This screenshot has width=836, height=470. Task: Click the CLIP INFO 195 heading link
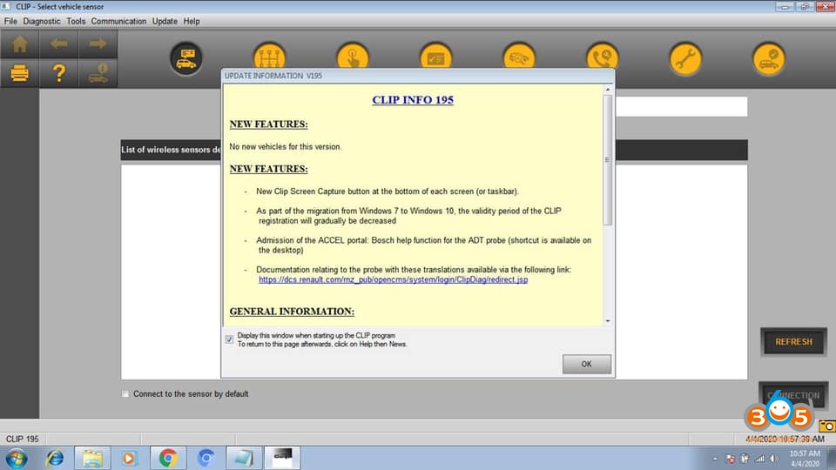coord(413,99)
